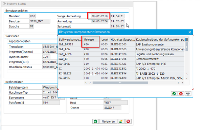Click left arrow at start of horizontal scrollbar

tap(86, 82)
